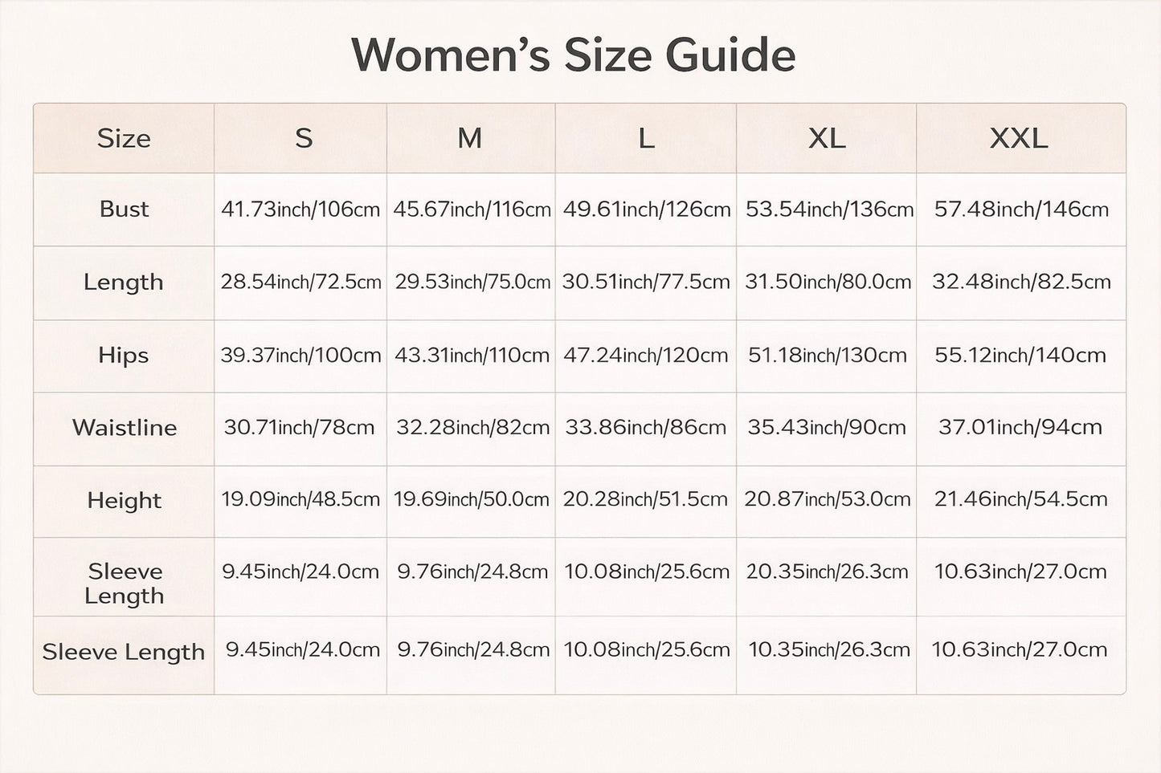Click the Height row label
1161x773 pixels.
(x=124, y=500)
